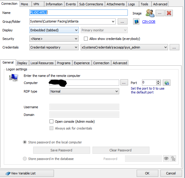Viewport: 185px width, 178px height.
Task: Click the Cancel button
Action: 171,173
